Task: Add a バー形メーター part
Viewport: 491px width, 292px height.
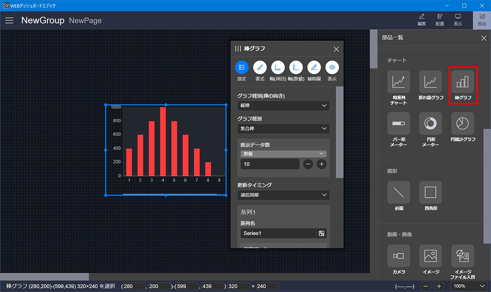Action: (399, 124)
